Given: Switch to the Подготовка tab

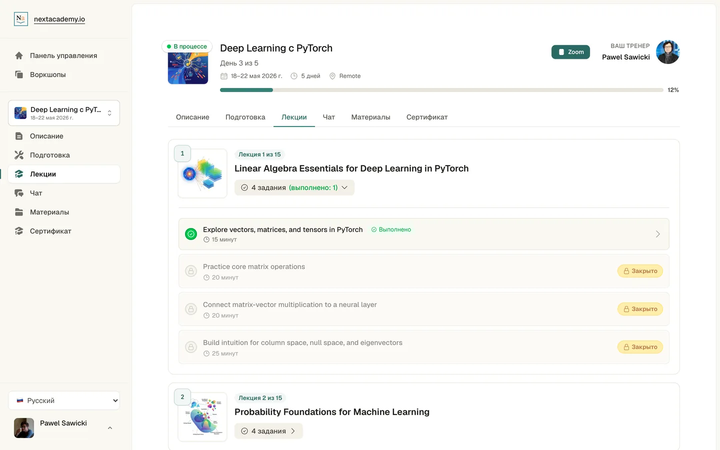Looking at the screenshot, I should coord(245,117).
